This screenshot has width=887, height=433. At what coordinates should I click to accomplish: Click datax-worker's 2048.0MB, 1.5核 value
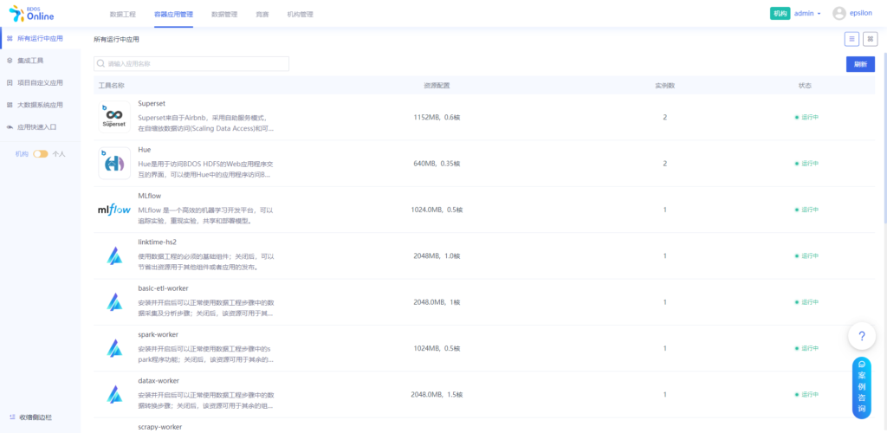click(437, 395)
